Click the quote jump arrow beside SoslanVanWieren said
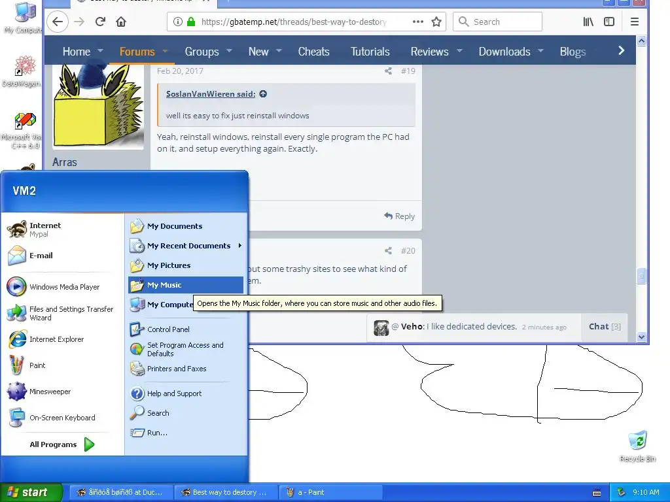Image resolution: width=670 pixels, height=502 pixels. [x=263, y=94]
